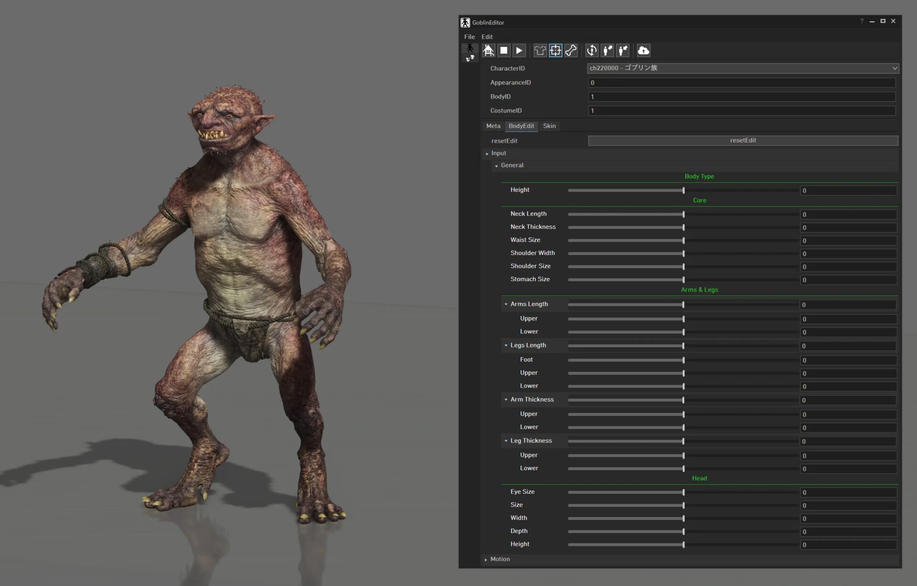Image resolution: width=917 pixels, height=586 pixels.
Task: Select the goblin figure sidebar icon
Action: (470, 48)
